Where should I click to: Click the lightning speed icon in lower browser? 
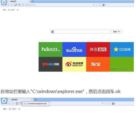102,103
